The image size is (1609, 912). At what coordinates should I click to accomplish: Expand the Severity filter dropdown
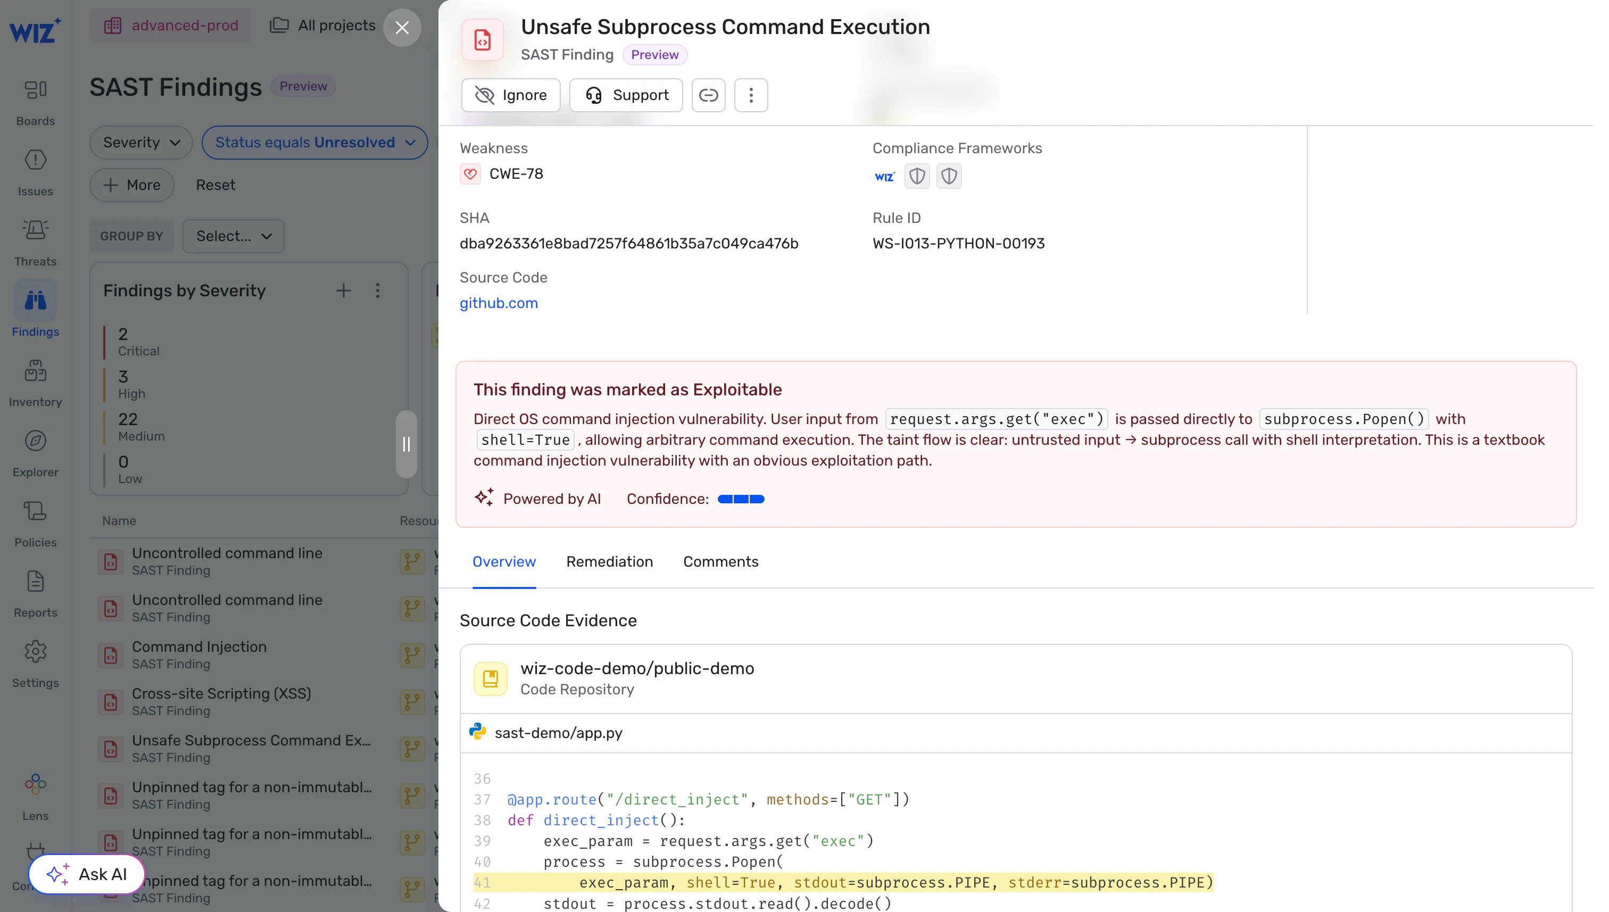pyautogui.click(x=141, y=142)
